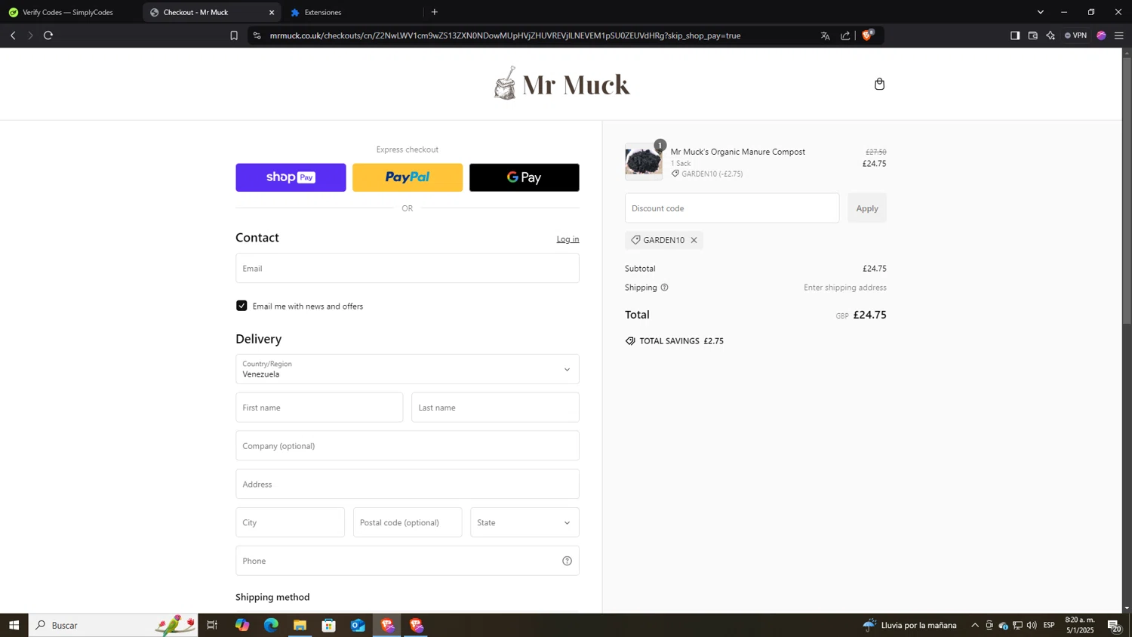The image size is (1132, 637).
Task: Open Task View on the taskbar
Action: [x=212, y=625]
